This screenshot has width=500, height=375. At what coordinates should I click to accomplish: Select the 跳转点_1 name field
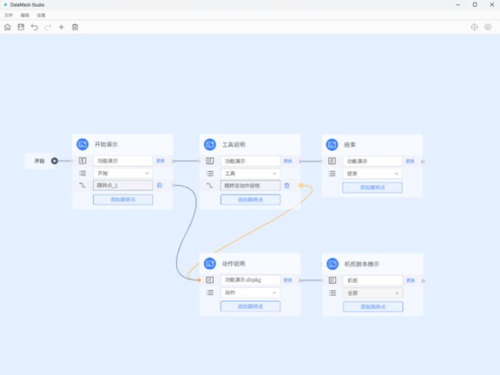coord(122,185)
